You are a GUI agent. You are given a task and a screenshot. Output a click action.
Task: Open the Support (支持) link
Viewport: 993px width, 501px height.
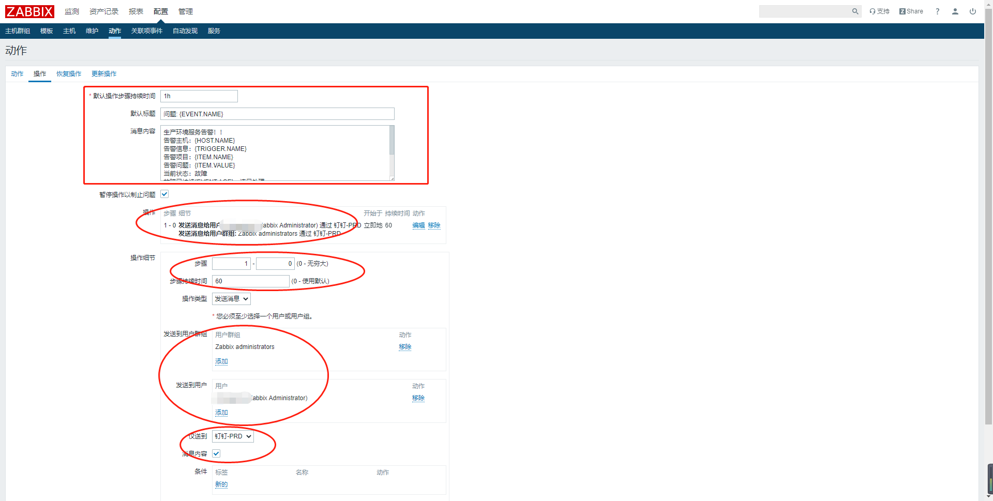click(x=879, y=11)
